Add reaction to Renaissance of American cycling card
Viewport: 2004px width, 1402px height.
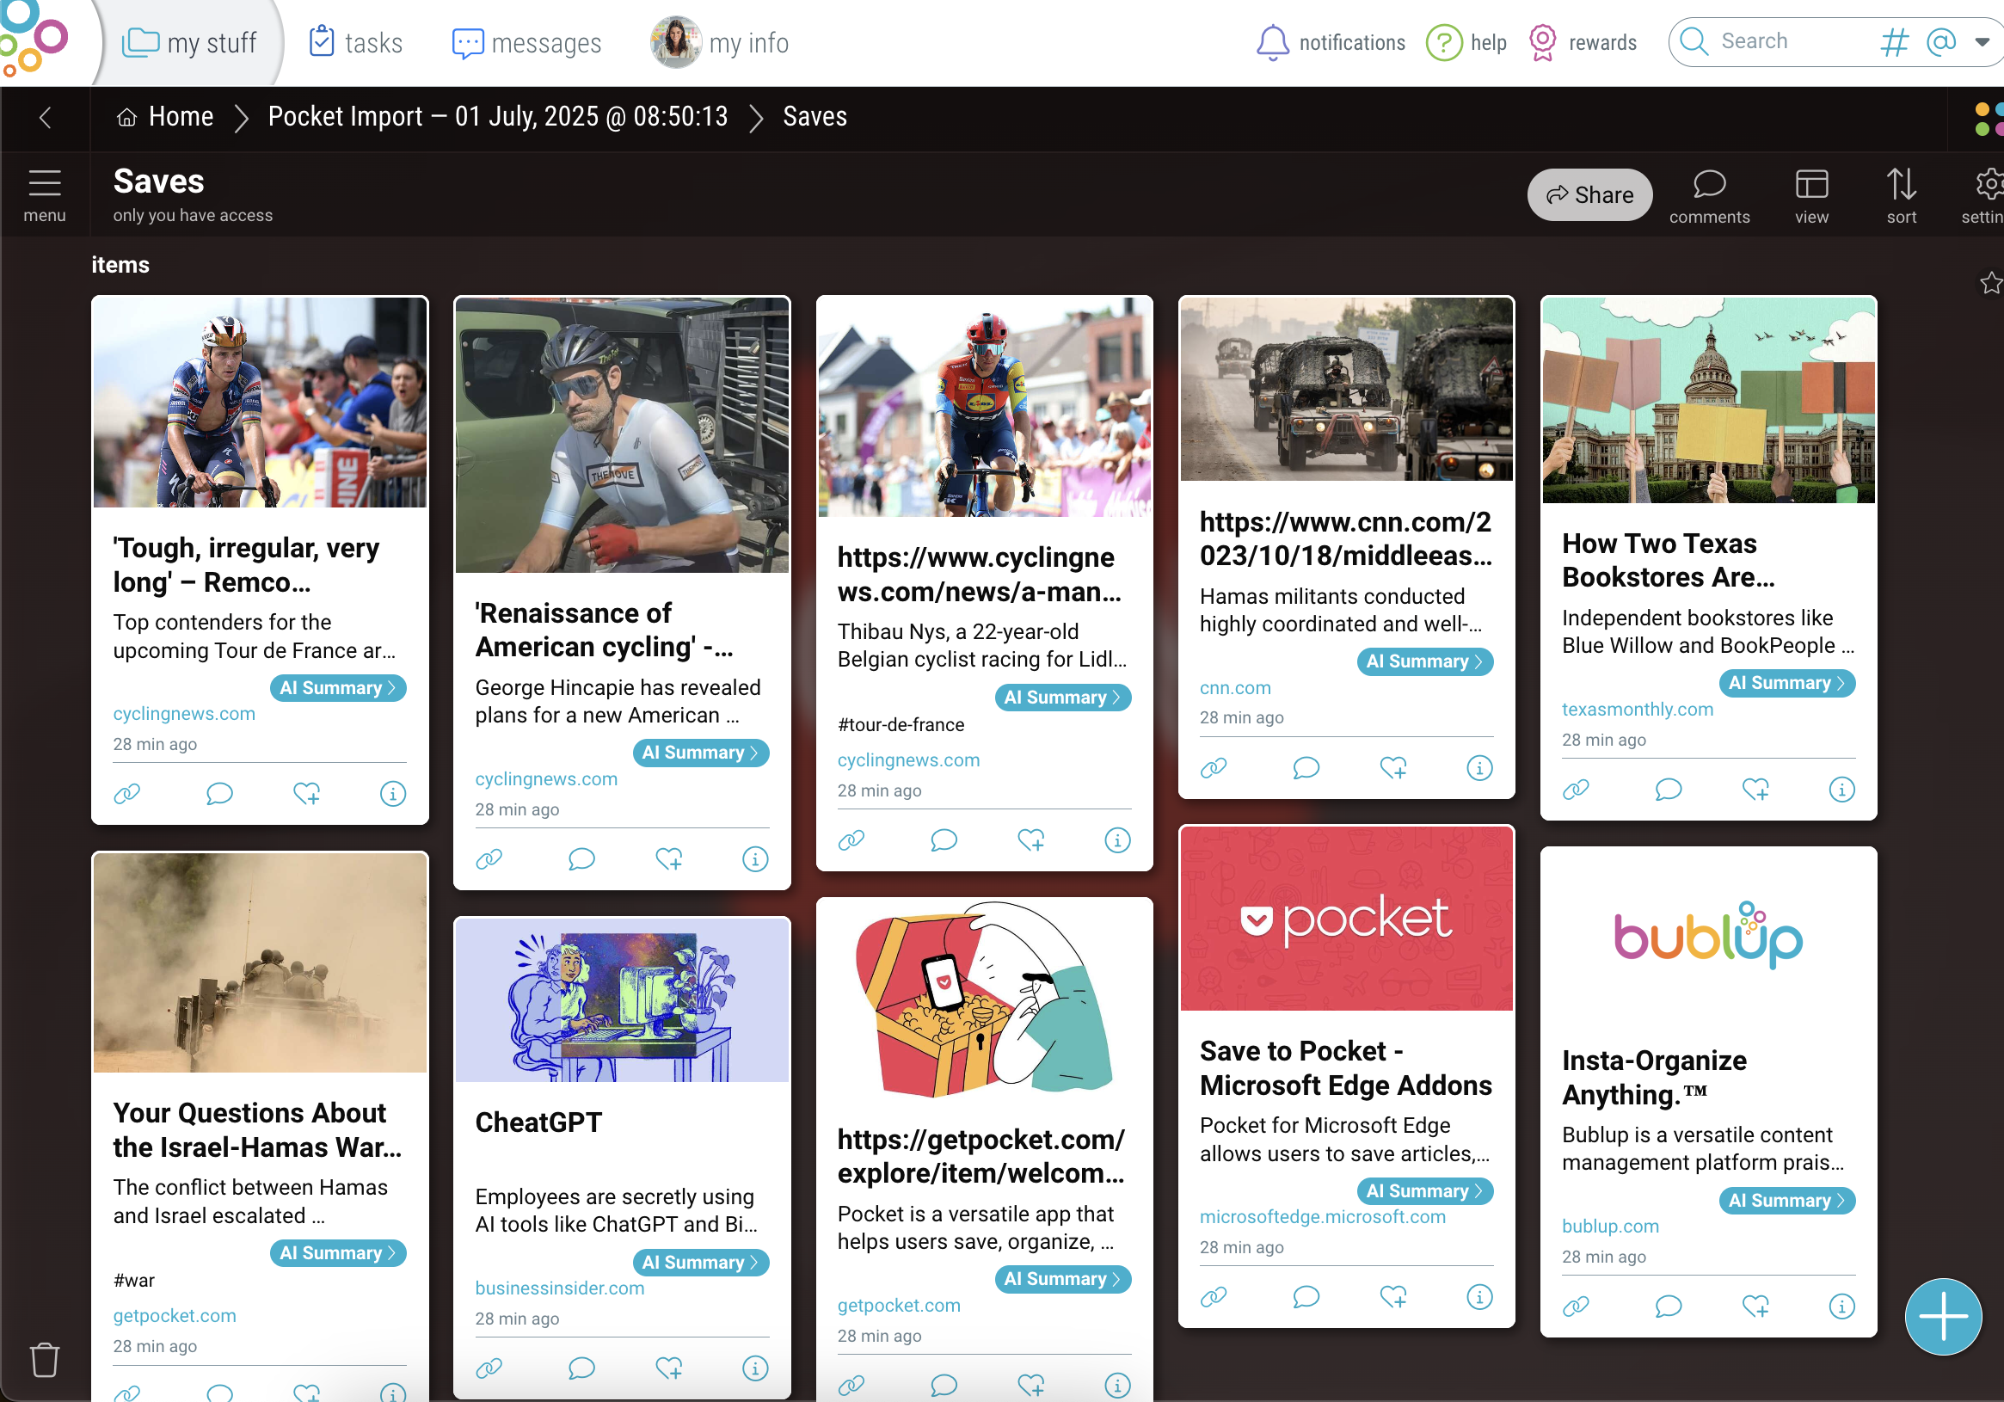669,859
